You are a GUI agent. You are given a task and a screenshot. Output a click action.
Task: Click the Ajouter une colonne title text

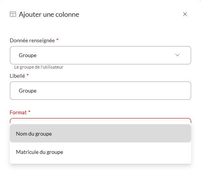point(49,14)
